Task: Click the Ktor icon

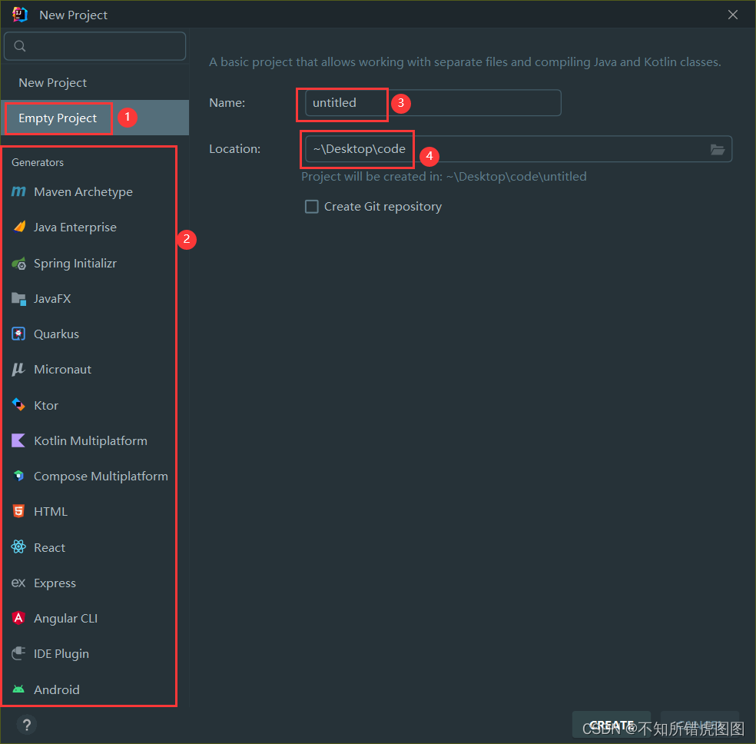Action: pyautogui.click(x=18, y=404)
